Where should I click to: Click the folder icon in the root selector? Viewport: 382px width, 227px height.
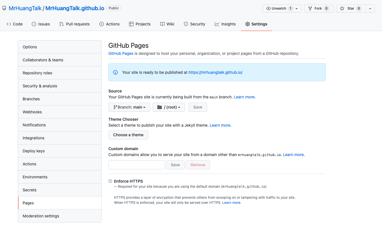[x=160, y=107]
